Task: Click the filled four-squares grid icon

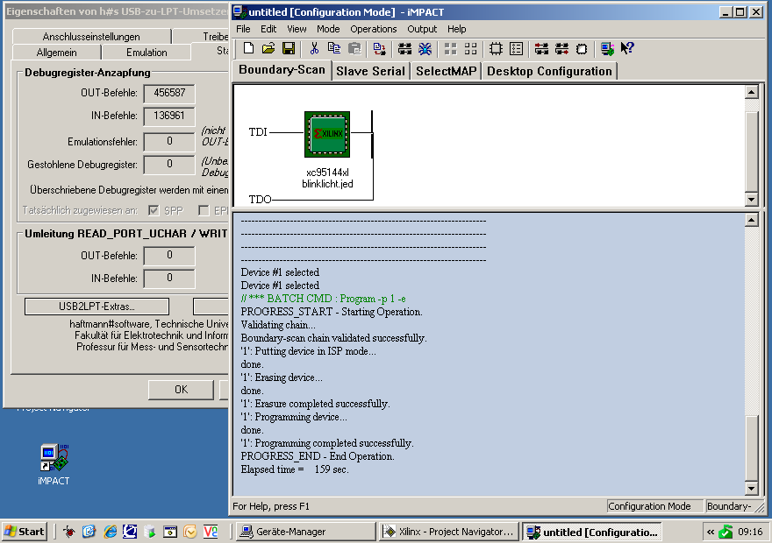Action: 451,48
